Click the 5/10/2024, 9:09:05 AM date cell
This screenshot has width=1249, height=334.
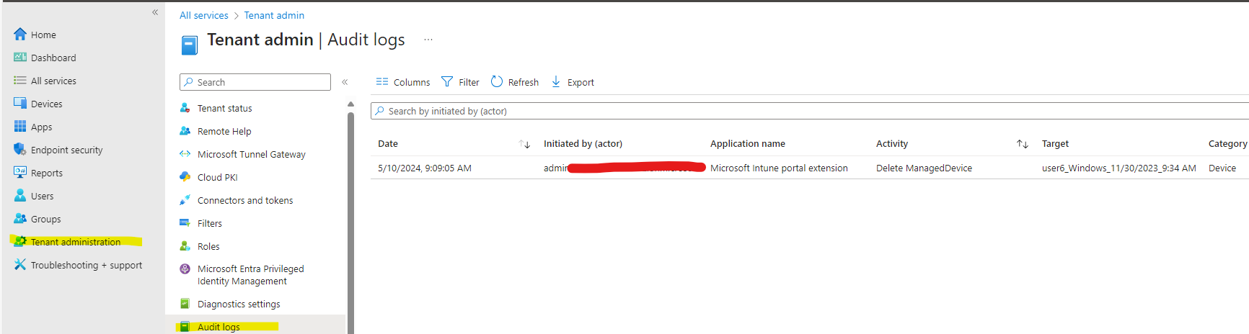click(425, 168)
